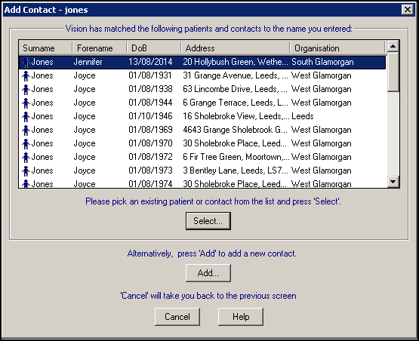Click person icon for Joyce Jones born 01/08/1972

26,158
